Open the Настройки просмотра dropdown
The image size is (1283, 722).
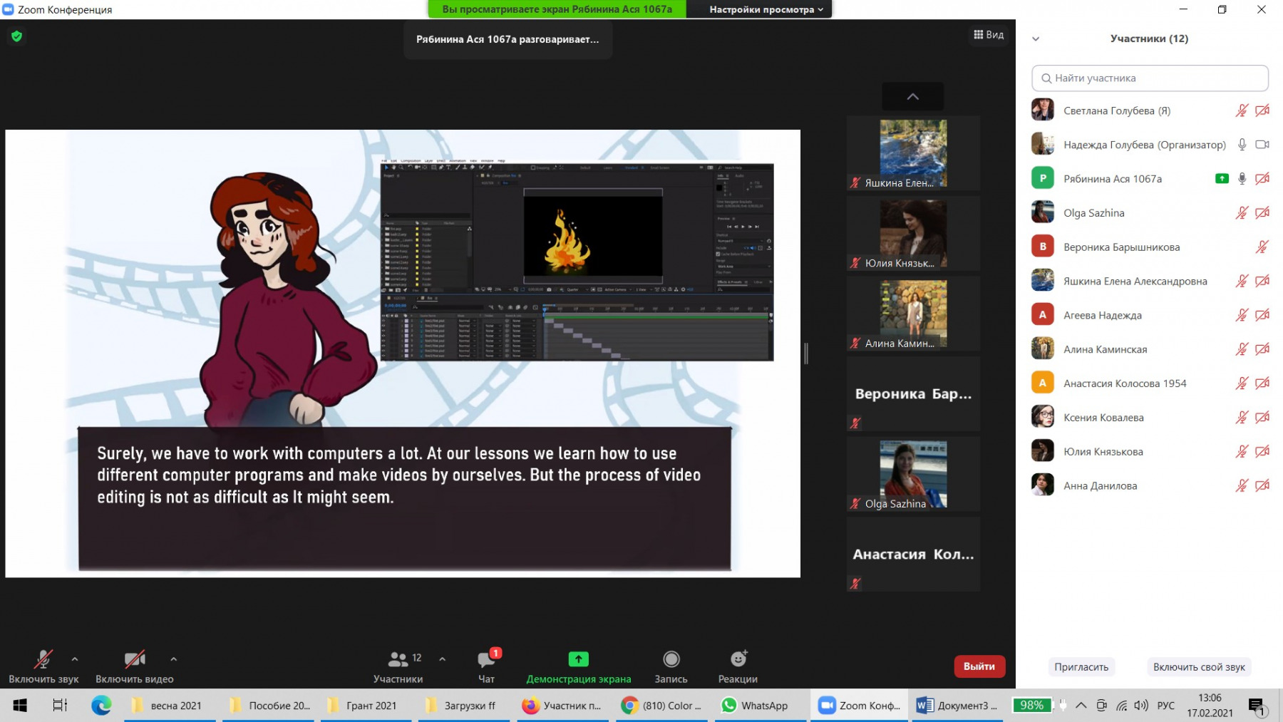pos(766,9)
